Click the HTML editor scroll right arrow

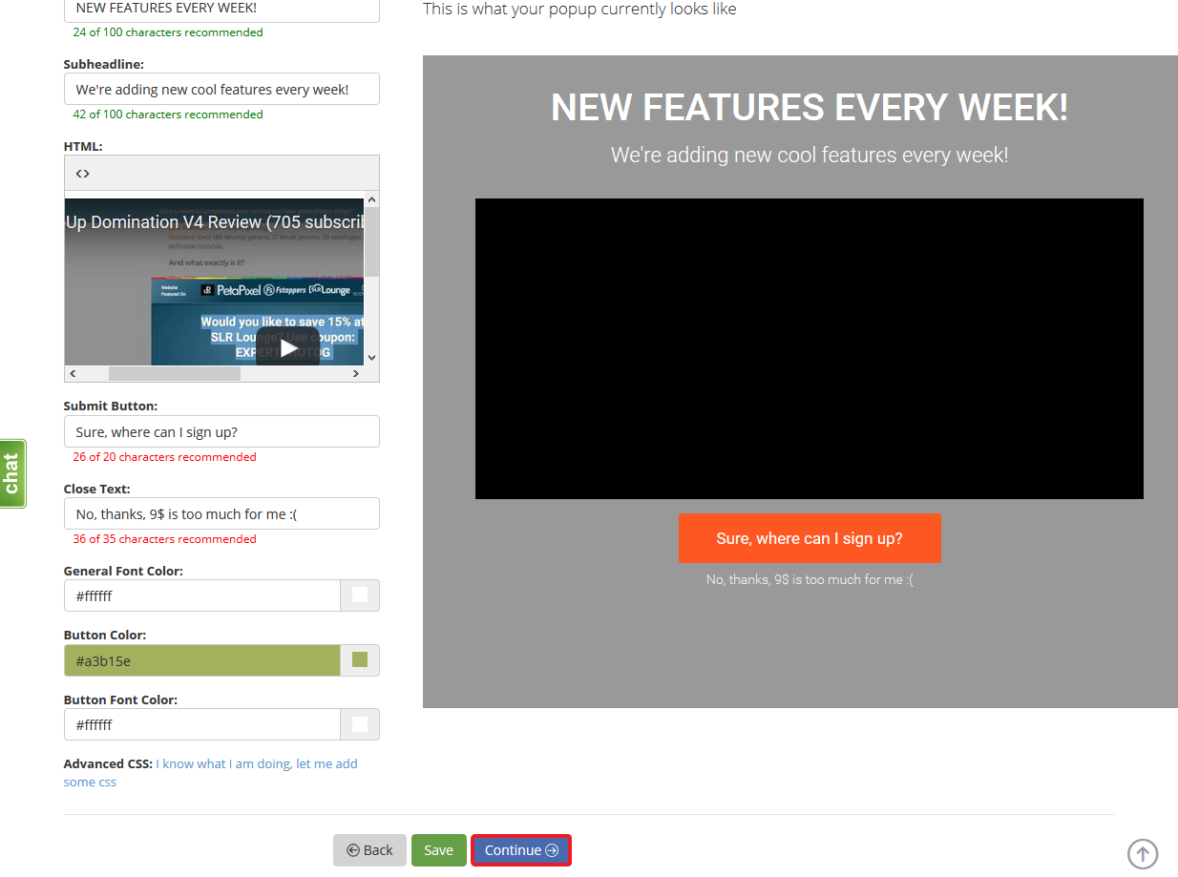click(356, 373)
